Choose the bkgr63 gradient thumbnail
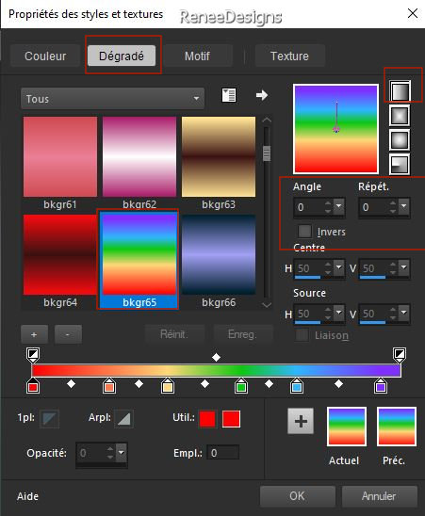 click(219, 157)
